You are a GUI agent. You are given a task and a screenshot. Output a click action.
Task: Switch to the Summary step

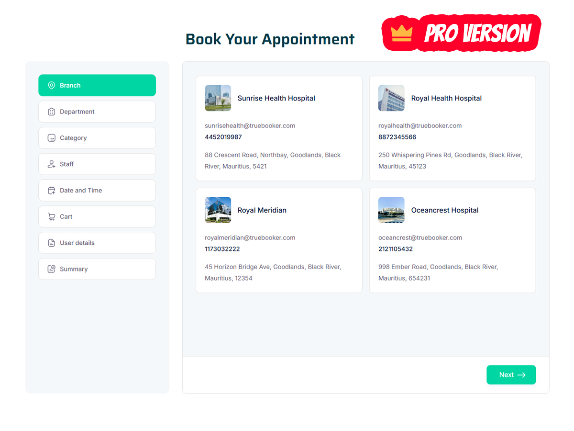[x=97, y=269]
